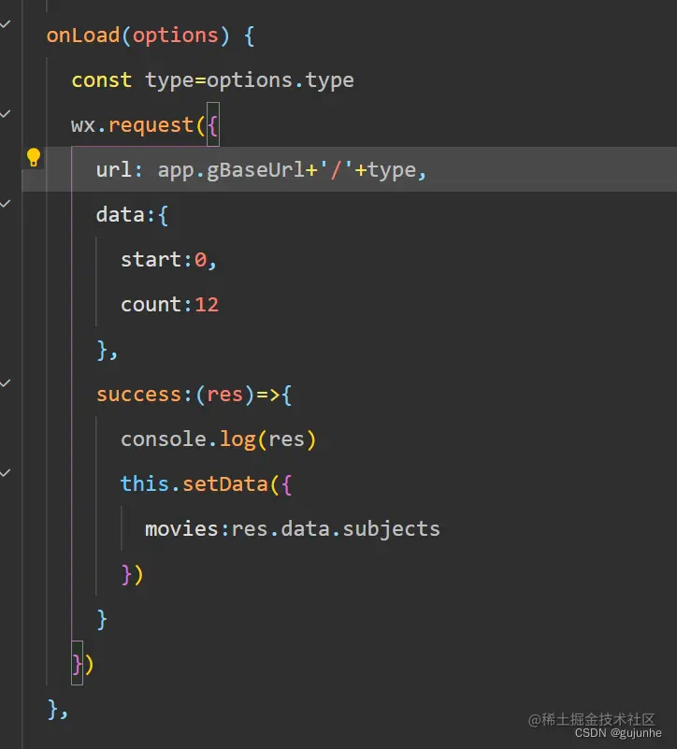
Task: Click the 'res' parameter in success callback
Action: pyautogui.click(x=224, y=395)
